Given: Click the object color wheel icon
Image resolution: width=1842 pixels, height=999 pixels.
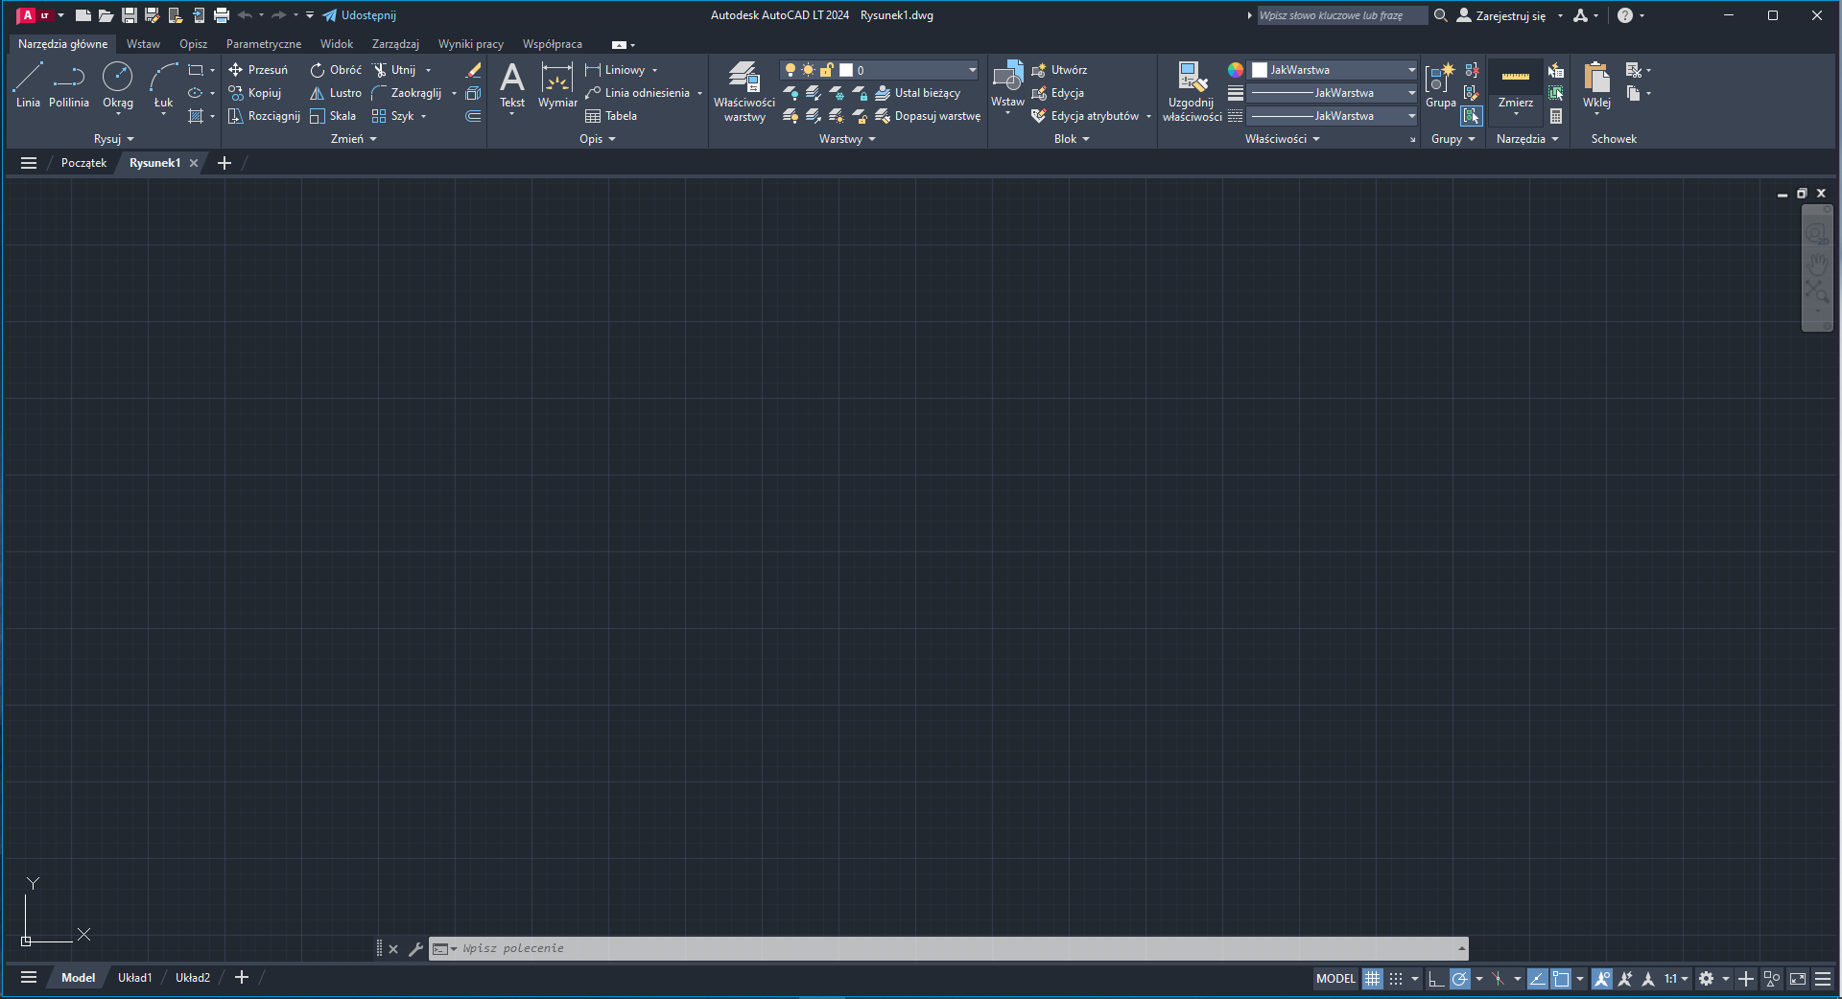Looking at the screenshot, I should pyautogui.click(x=1236, y=70).
